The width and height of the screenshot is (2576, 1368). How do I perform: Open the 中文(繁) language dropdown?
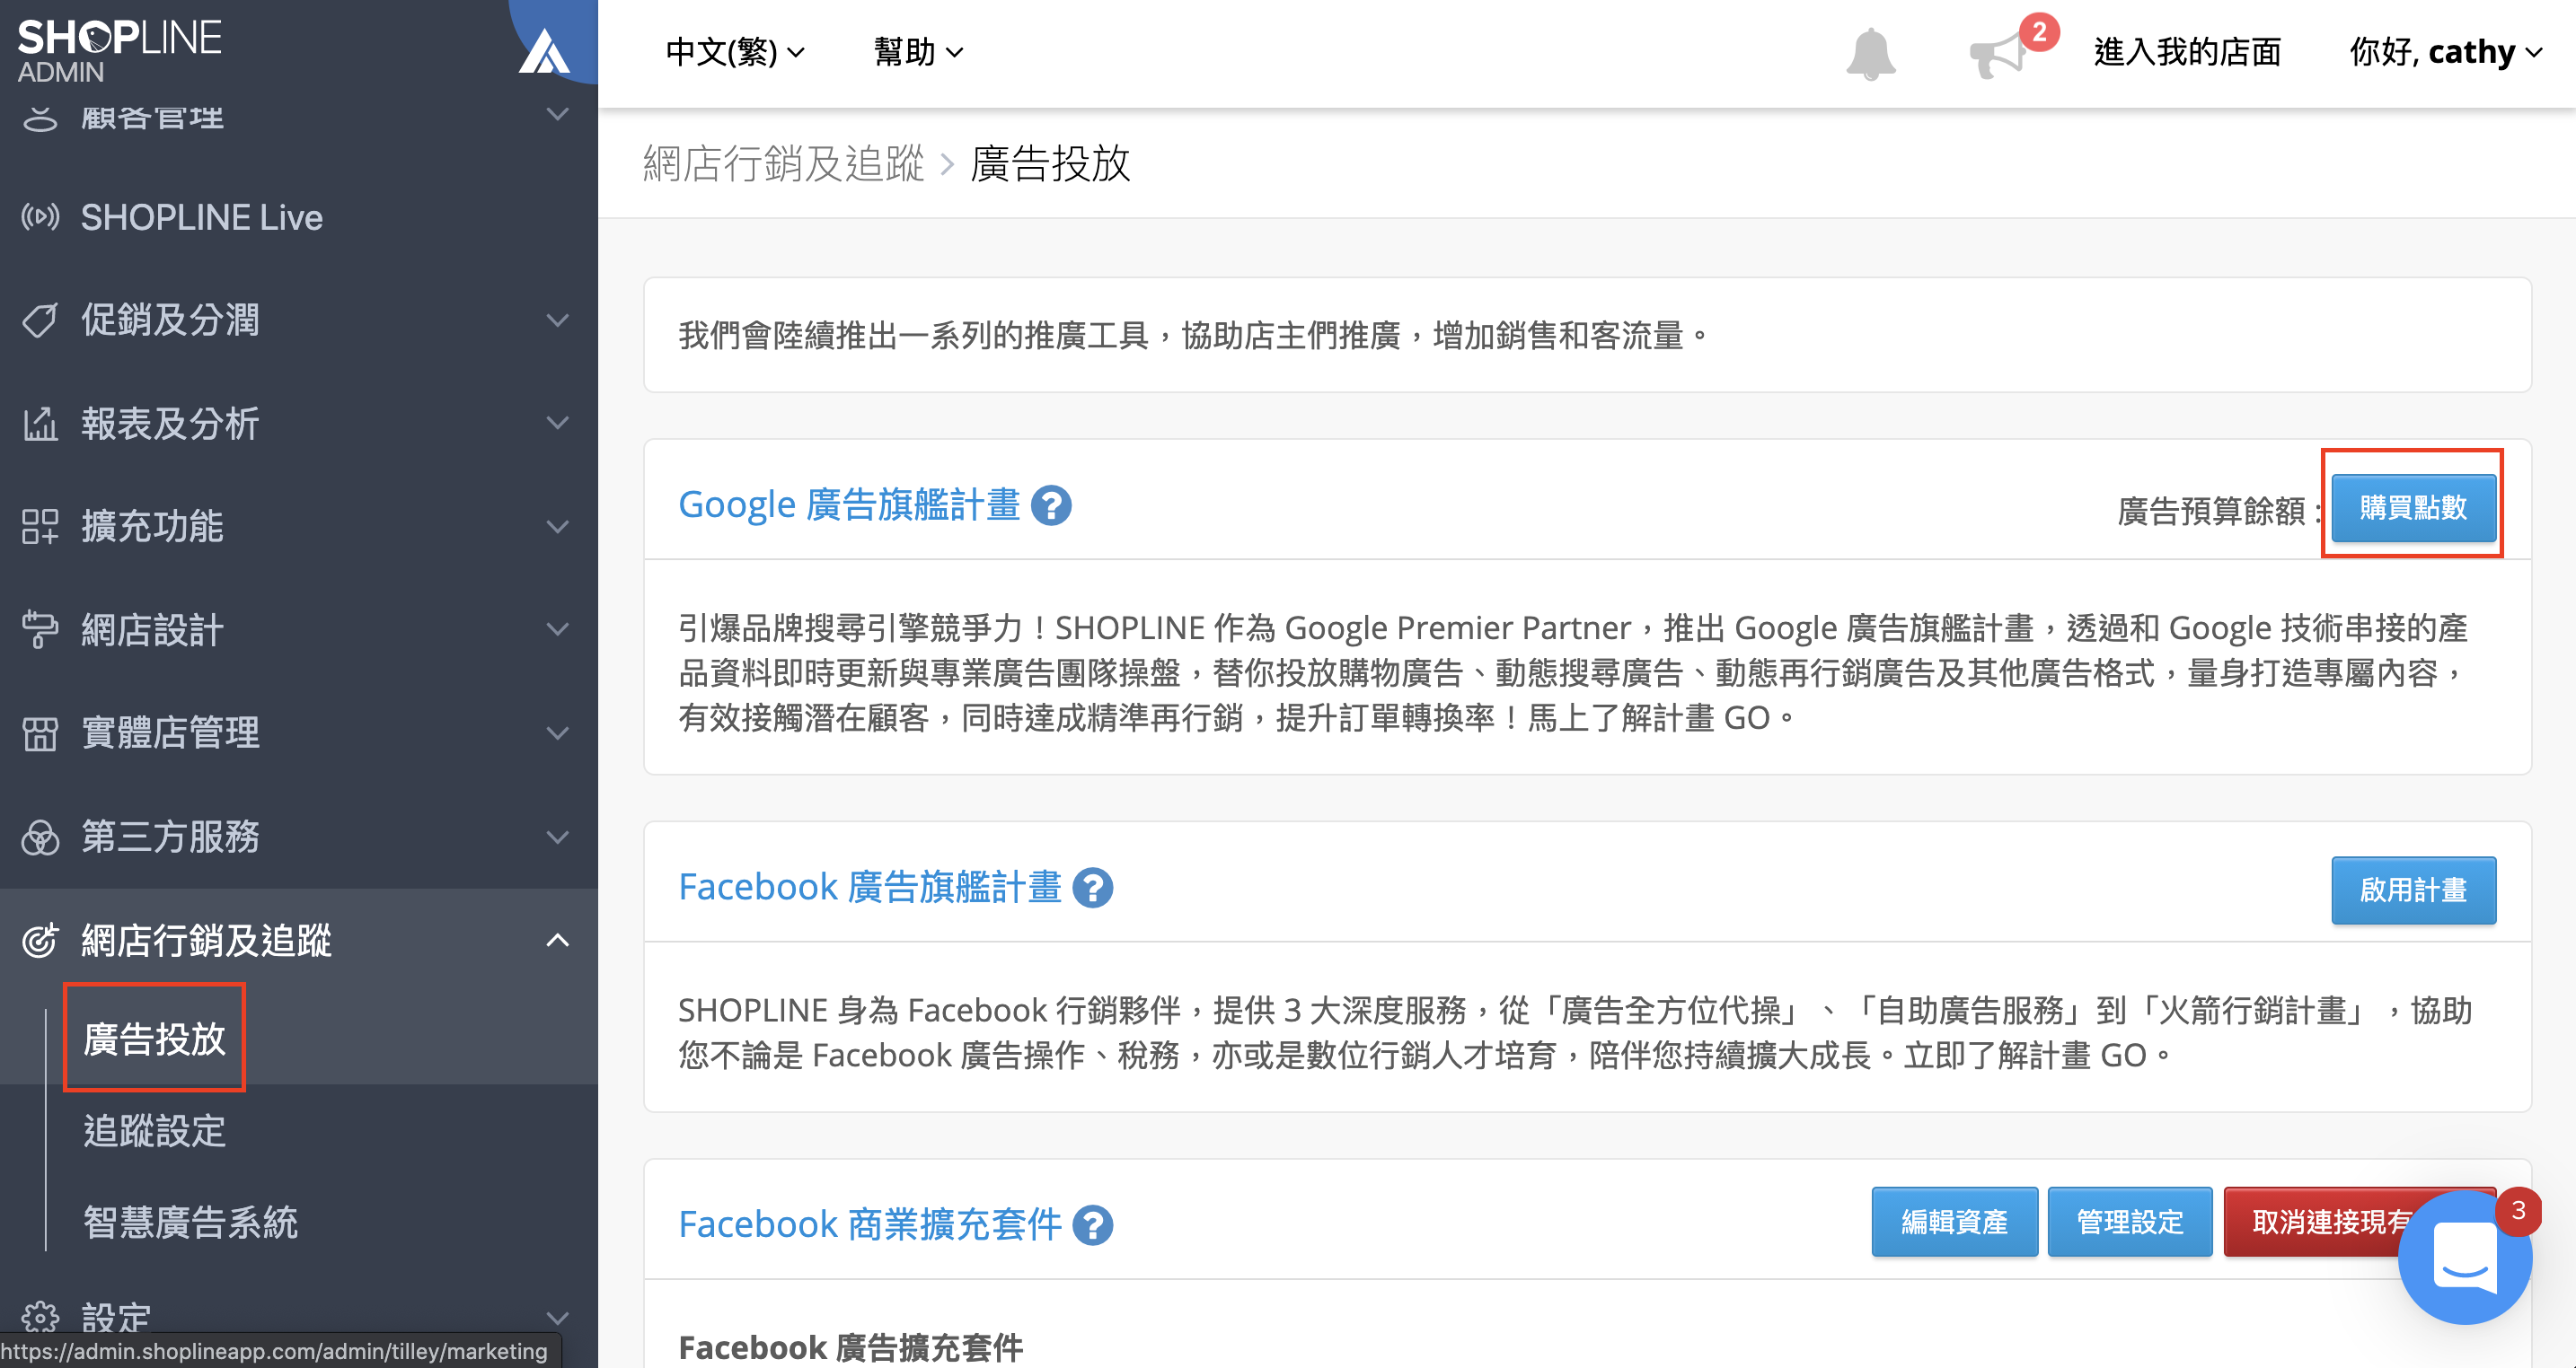coord(735,52)
